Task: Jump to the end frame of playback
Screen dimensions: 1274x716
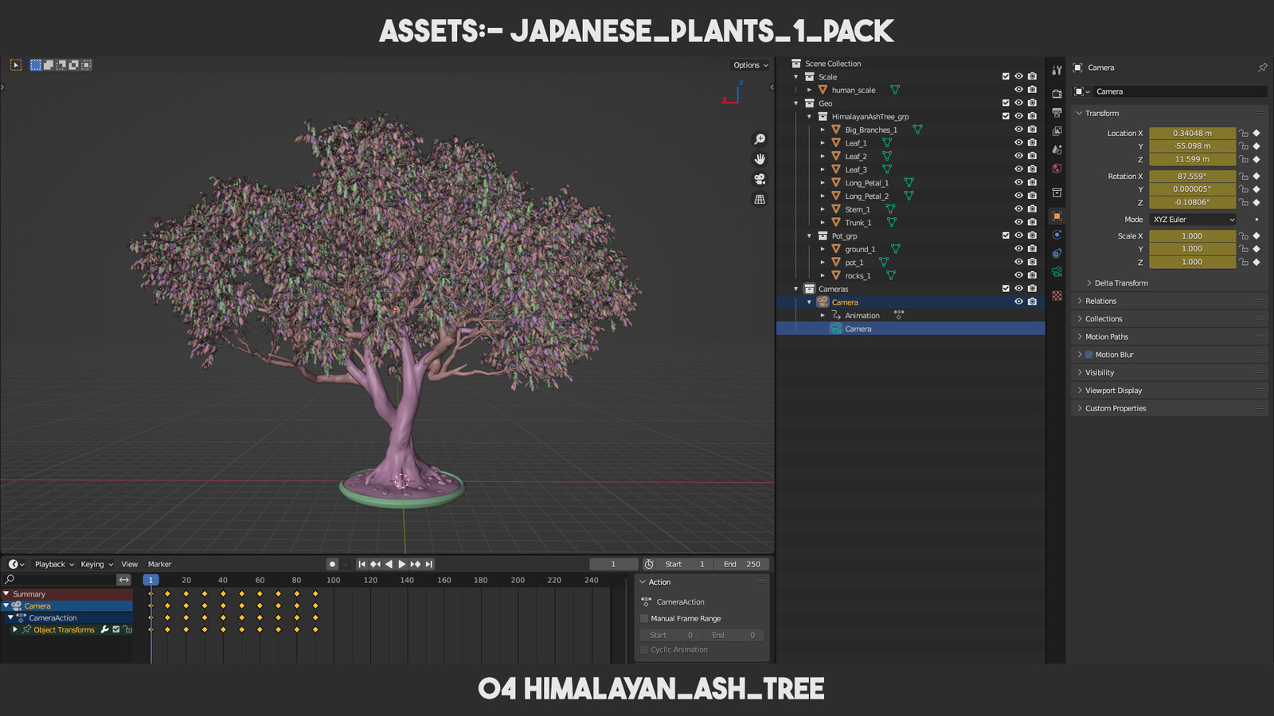Action: (x=428, y=564)
